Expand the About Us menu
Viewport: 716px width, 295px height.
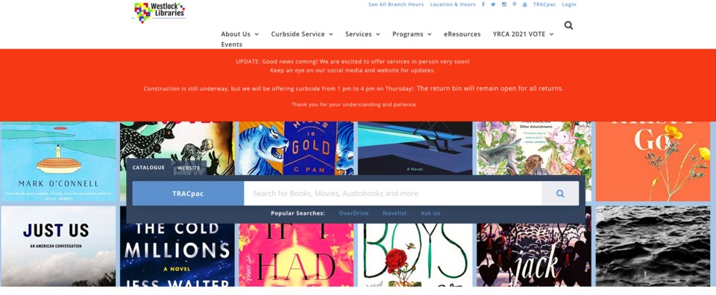(239, 34)
